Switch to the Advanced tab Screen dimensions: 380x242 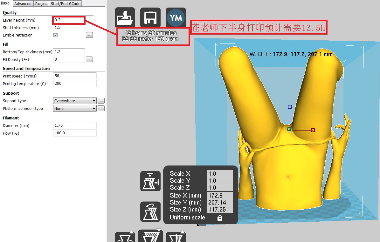pos(23,3)
